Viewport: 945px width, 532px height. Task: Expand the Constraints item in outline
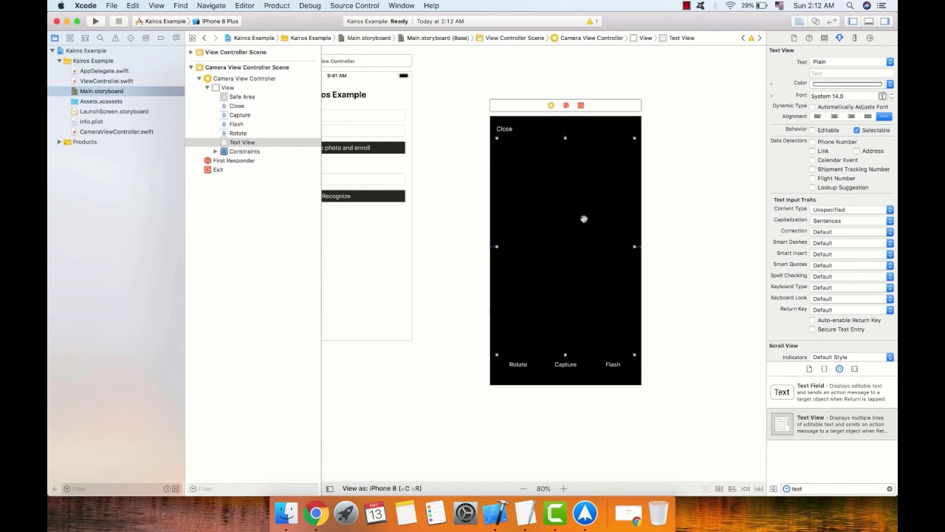point(216,151)
